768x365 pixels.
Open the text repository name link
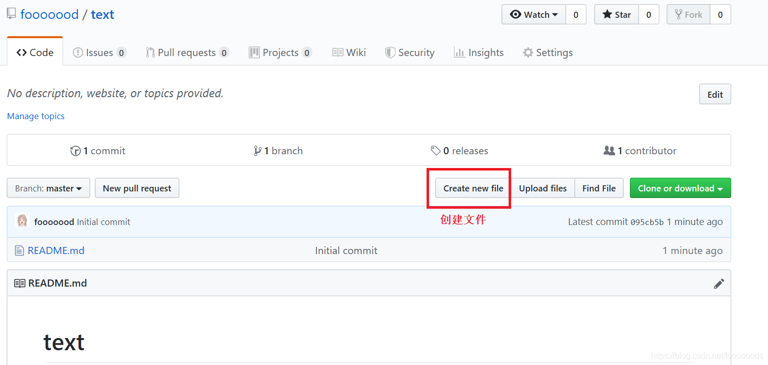(102, 14)
